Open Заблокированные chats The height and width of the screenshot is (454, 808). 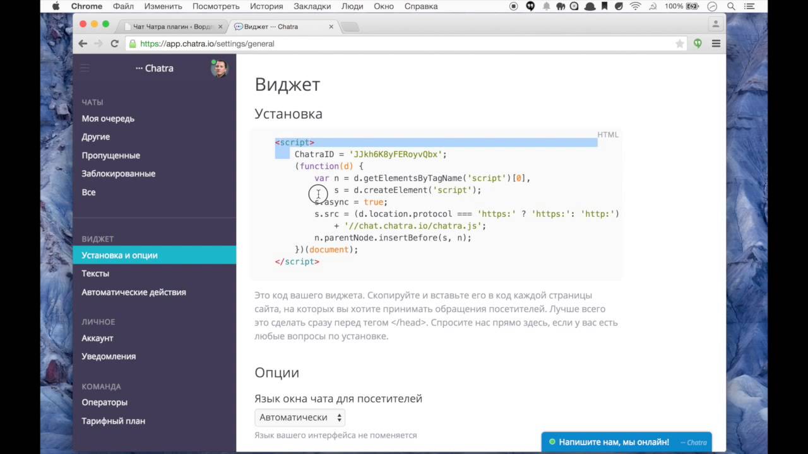(x=118, y=173)
